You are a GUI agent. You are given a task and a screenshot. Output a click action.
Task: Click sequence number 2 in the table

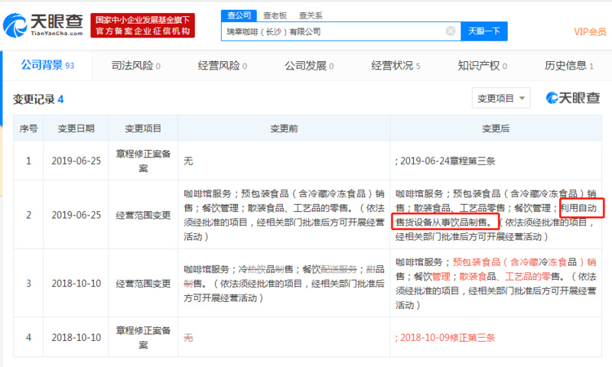tap(28, 215)
